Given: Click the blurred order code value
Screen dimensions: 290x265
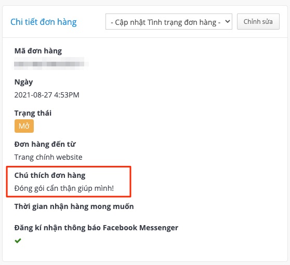Looking at the screenshot, I should click(x=49, y=64).
